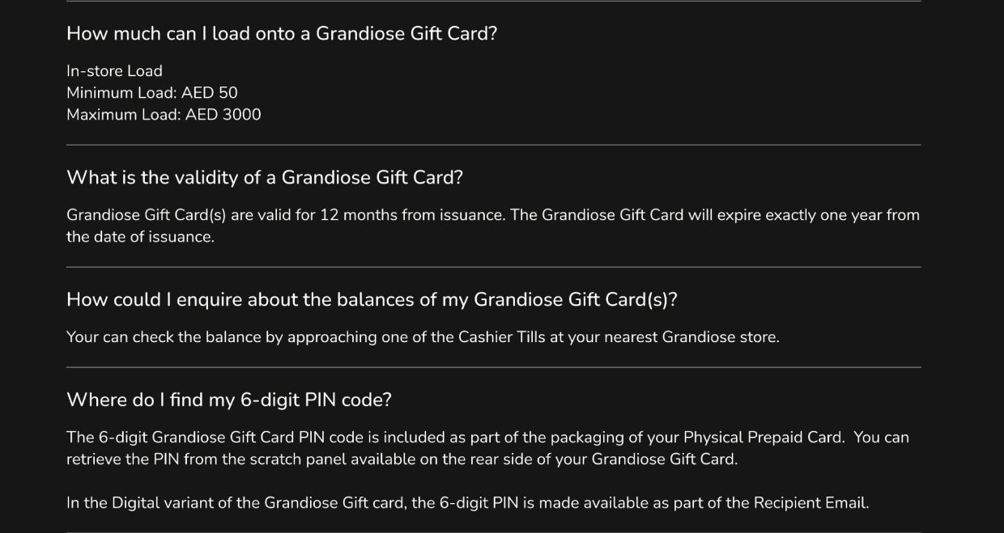Select the 'Minimum Load: AED 50' text
Image resolution: width=1004 pixels, height=533 pixels.
pos(152,93)
